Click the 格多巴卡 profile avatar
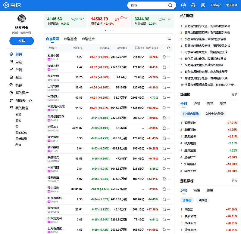This screenshot has width=241, height=234. (21, 19)
